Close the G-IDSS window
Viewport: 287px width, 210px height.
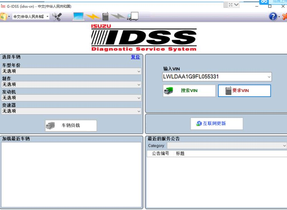283,6
